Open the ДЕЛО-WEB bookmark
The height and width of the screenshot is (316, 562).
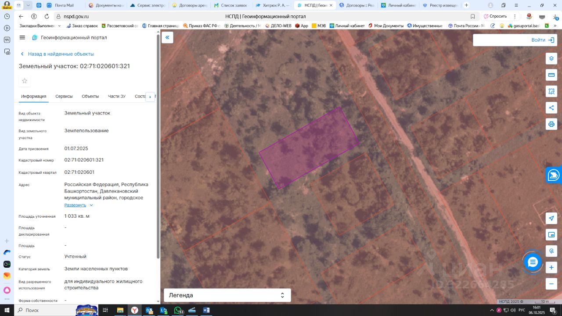click(278, 26)
